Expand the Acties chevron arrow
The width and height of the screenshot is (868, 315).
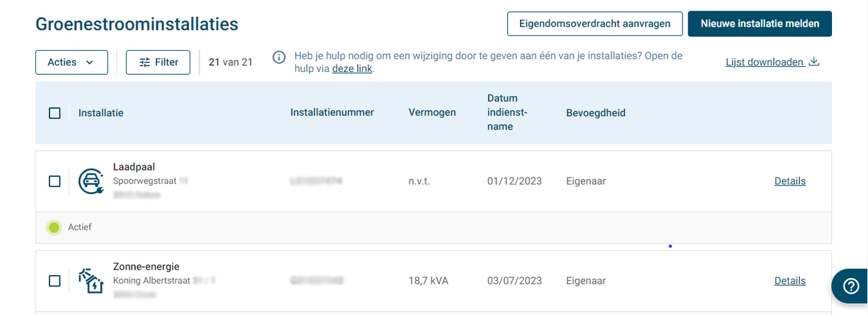coord(89,63)
